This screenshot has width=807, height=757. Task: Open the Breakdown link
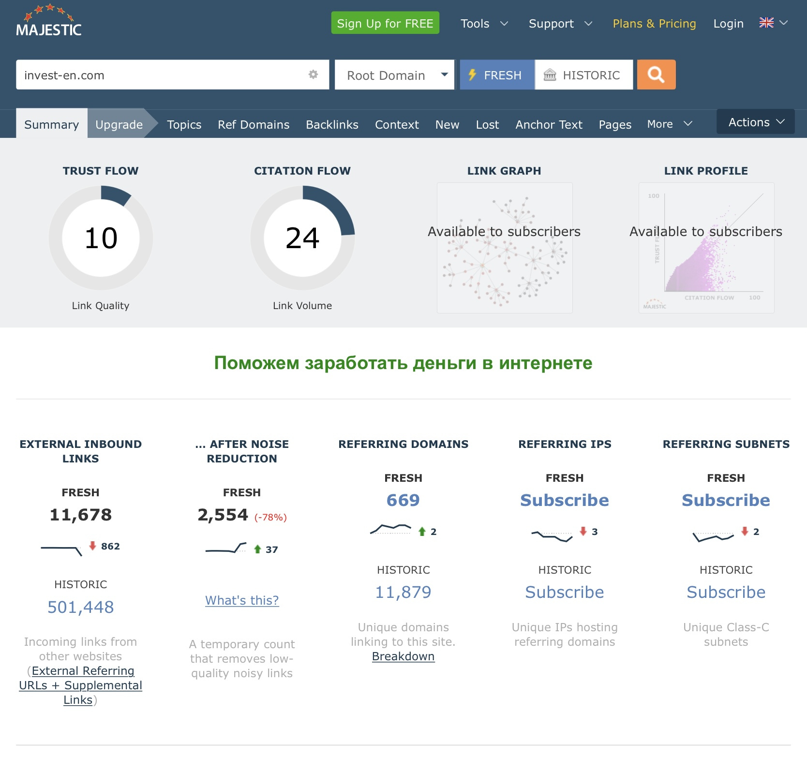click(x=403, y=656)
